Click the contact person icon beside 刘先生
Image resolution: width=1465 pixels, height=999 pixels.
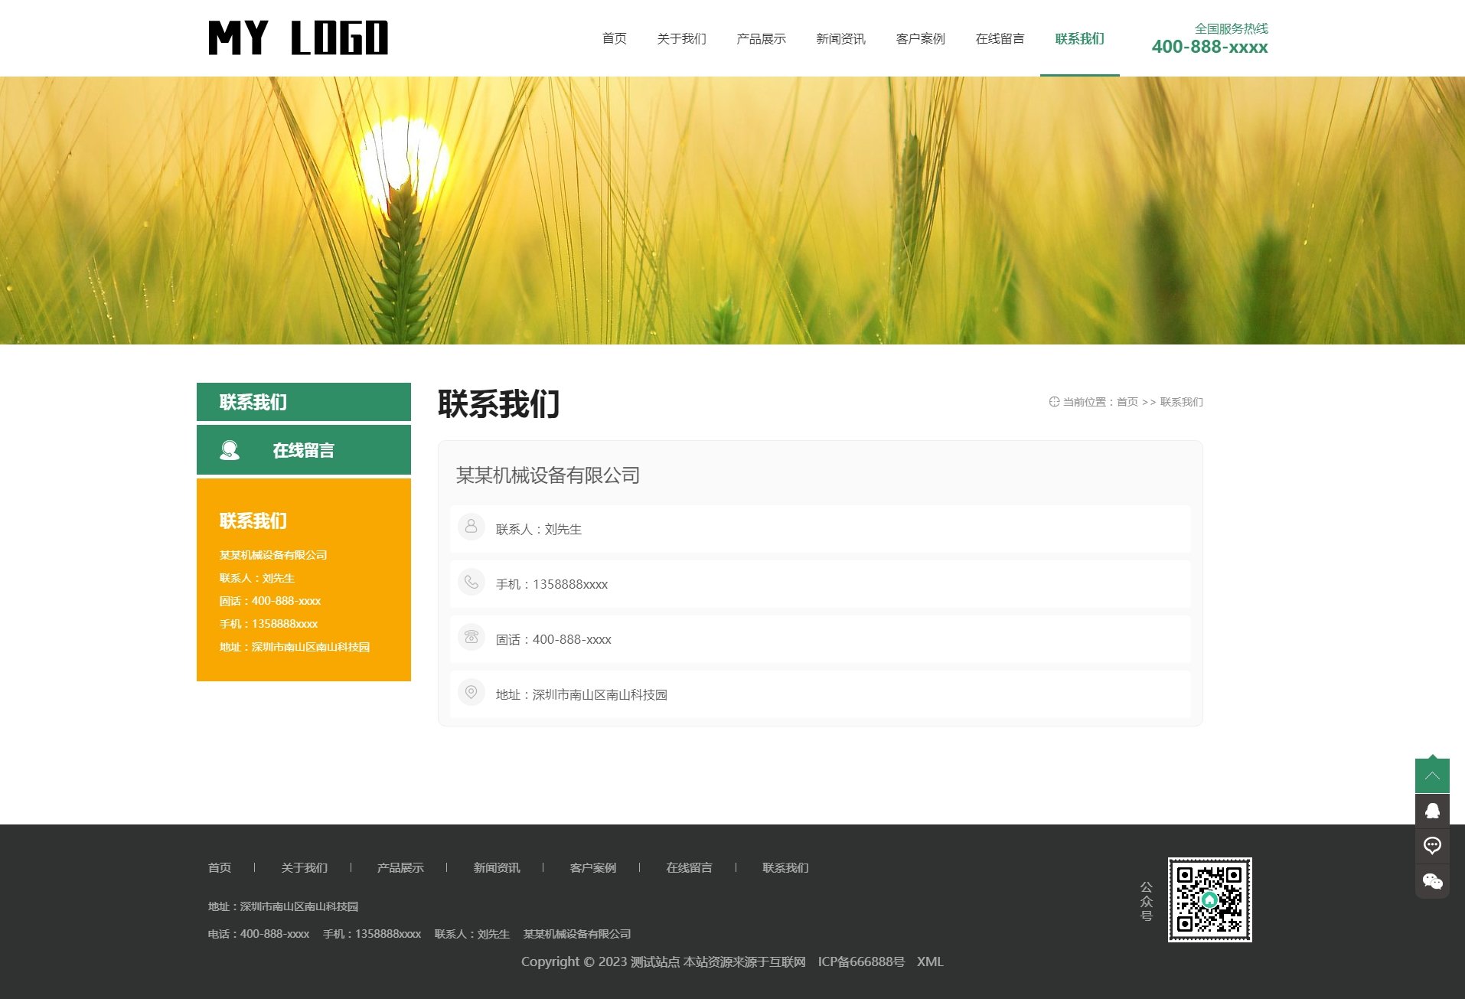coord(471,527)
